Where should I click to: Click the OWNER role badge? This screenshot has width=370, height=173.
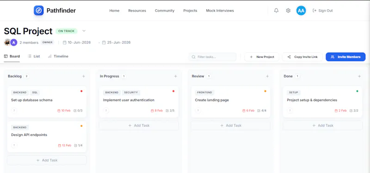coord(48,43)
